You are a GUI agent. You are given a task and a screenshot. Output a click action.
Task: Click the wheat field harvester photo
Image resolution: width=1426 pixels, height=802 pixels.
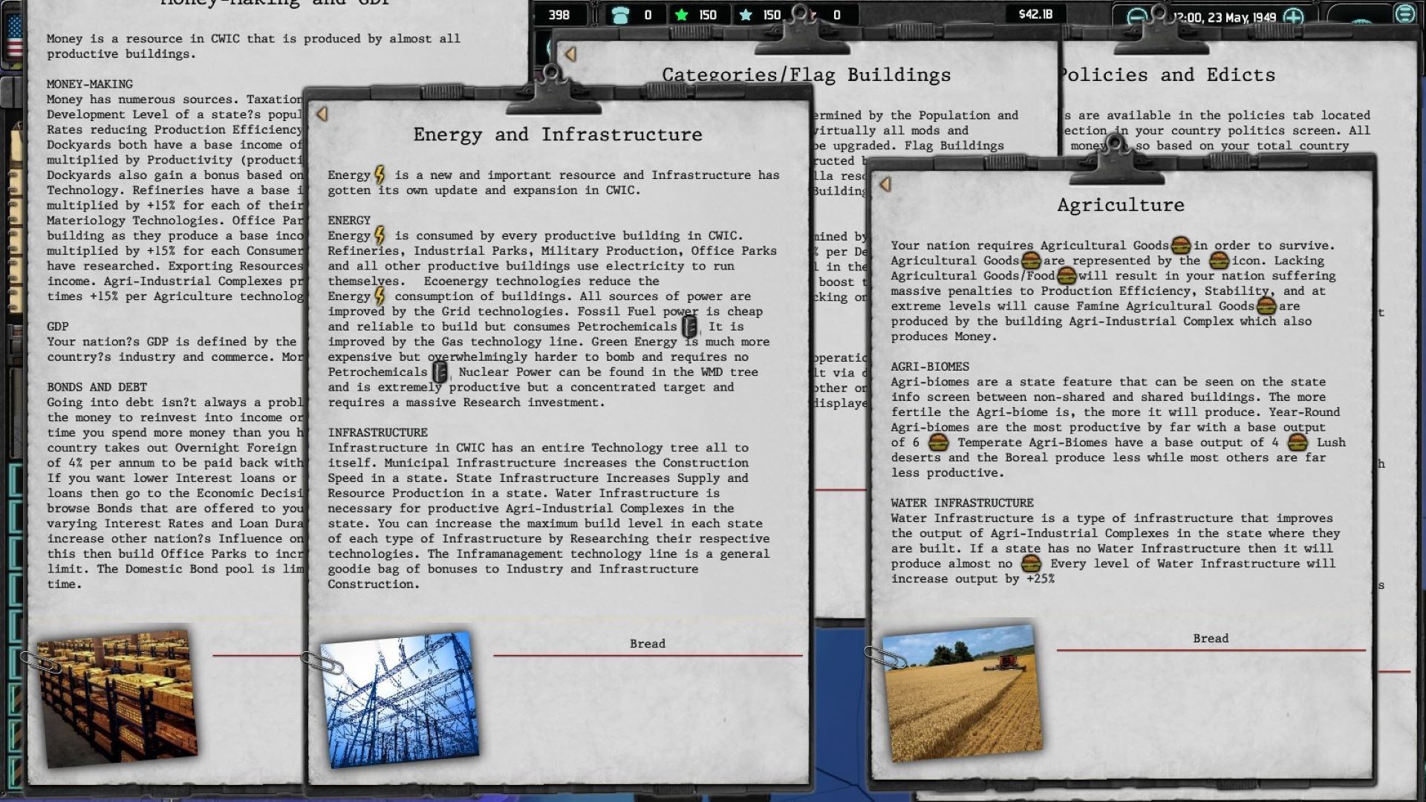click(962, 693)
